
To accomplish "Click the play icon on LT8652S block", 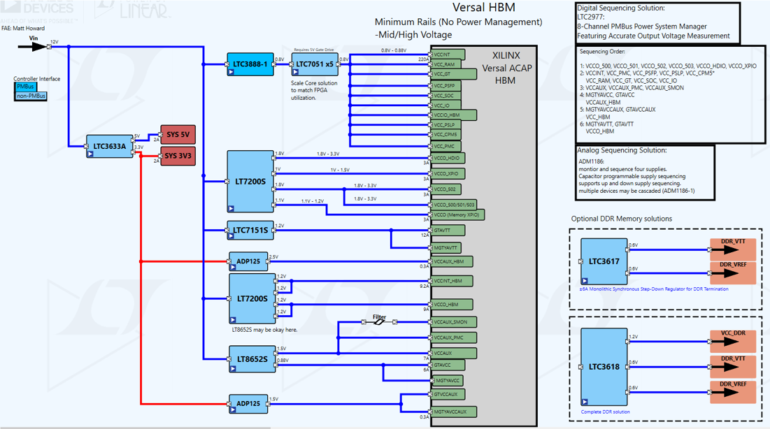I will [x=233, y=369].
